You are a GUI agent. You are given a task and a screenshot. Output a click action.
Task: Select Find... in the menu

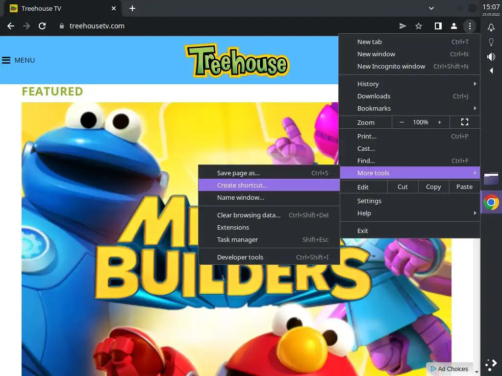tap(409, 161)
